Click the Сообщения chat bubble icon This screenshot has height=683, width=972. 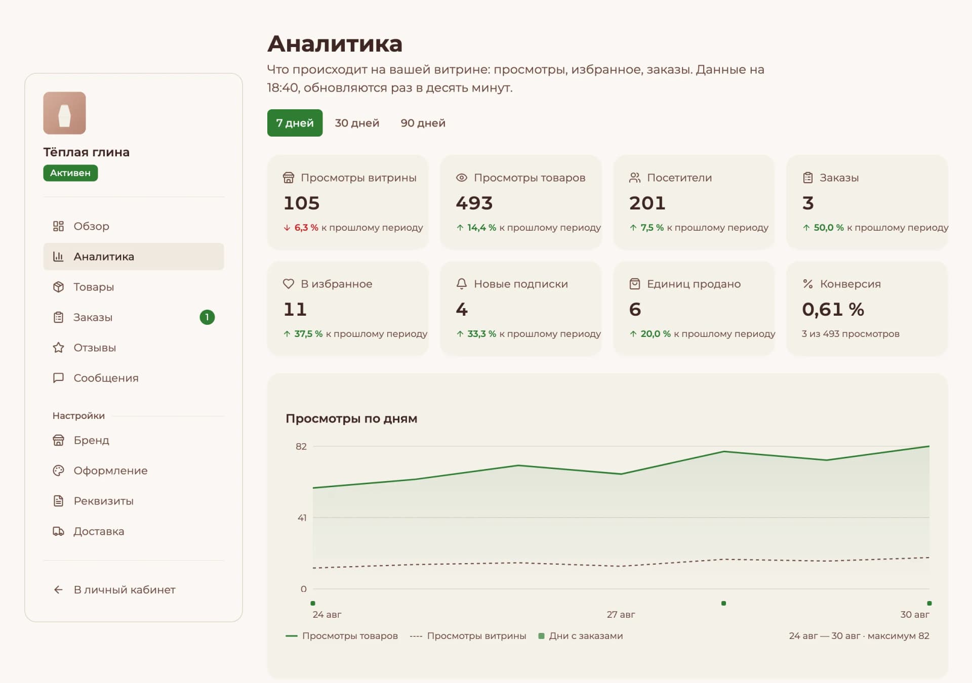pyautogui.click(x=58, y=378)
